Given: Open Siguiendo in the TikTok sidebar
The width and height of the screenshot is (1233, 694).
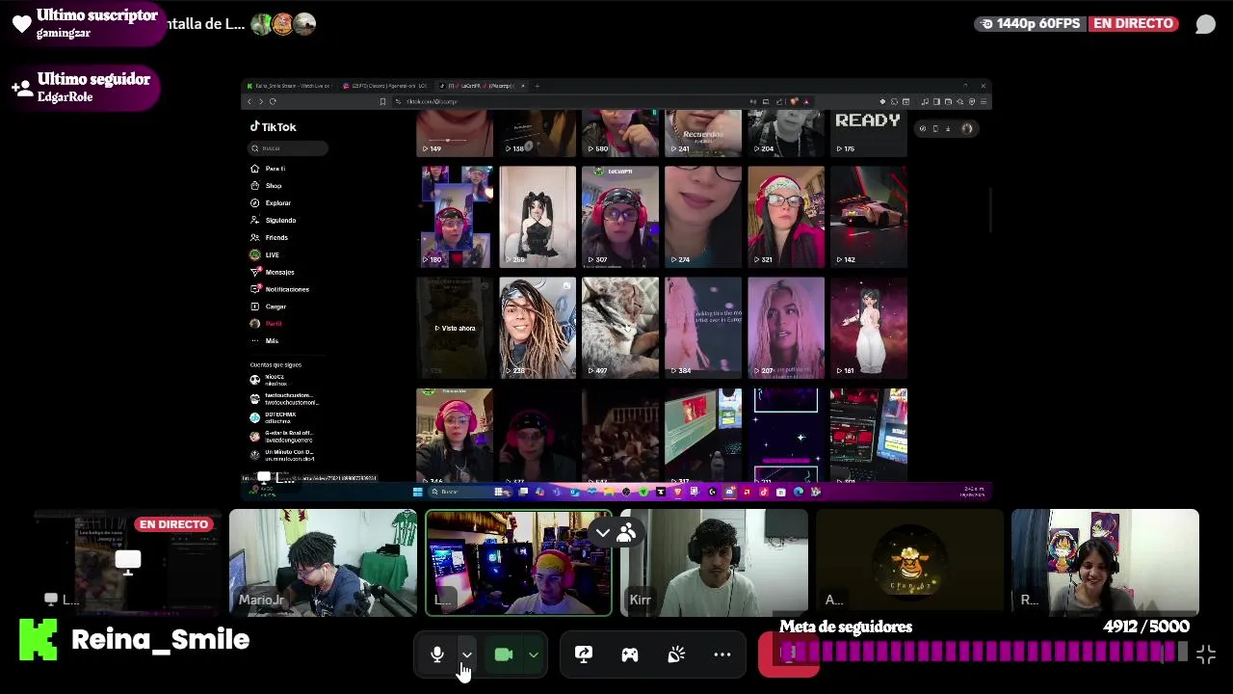Looking at the screenshot, I should click(x=280, y=221).
